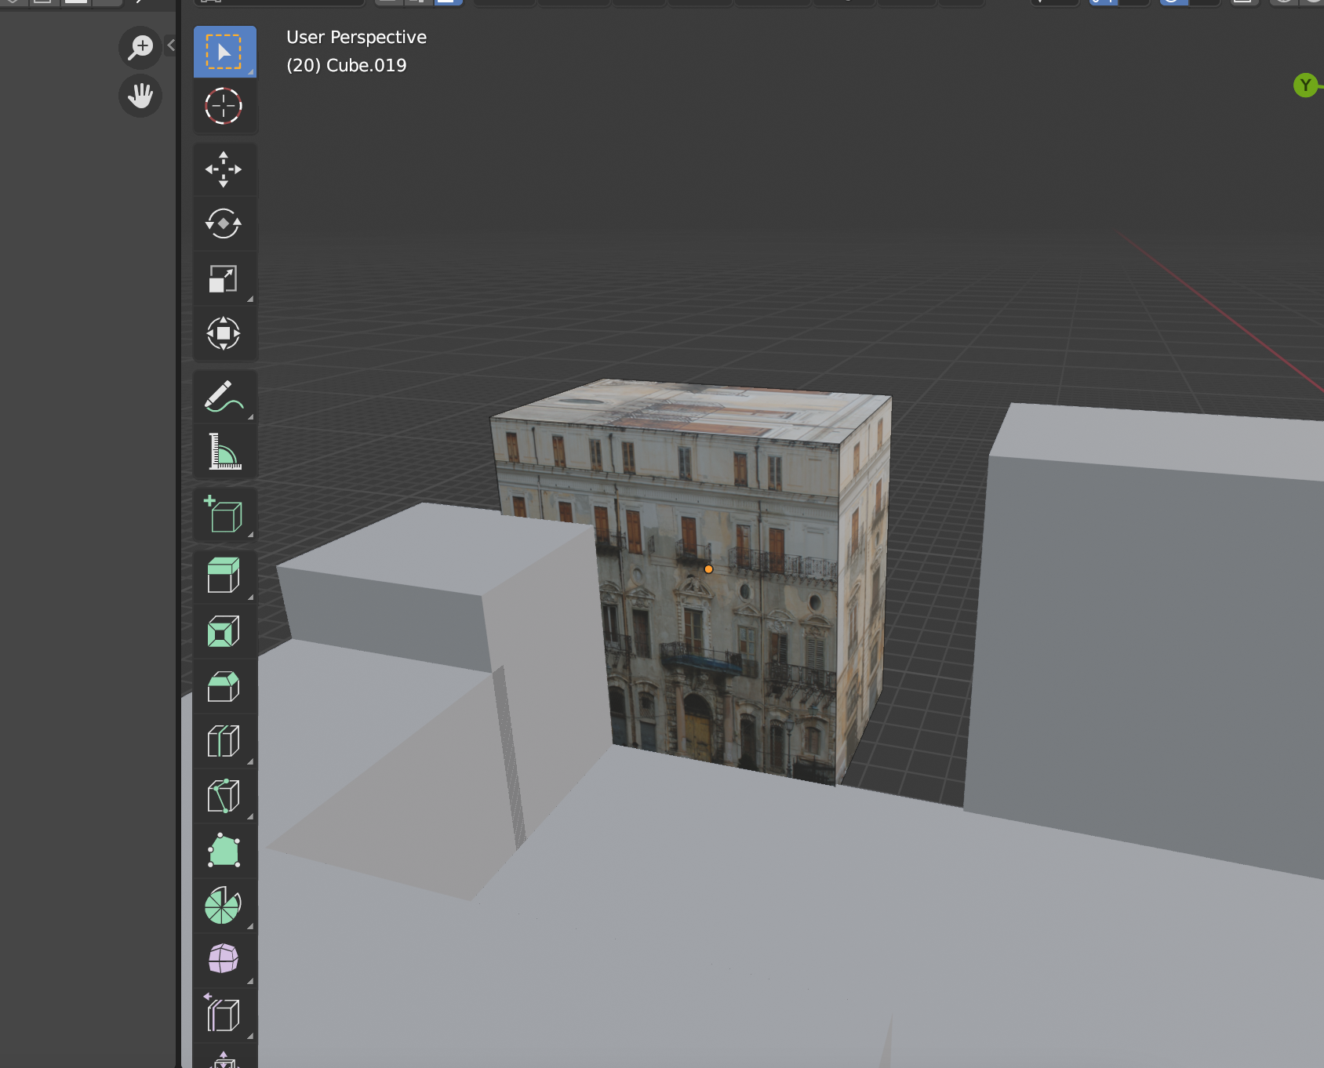This screenshot has width=1324, height=1068.
Task: Choose the Edge Slide tool
Action: click(x=224, y=1015)
